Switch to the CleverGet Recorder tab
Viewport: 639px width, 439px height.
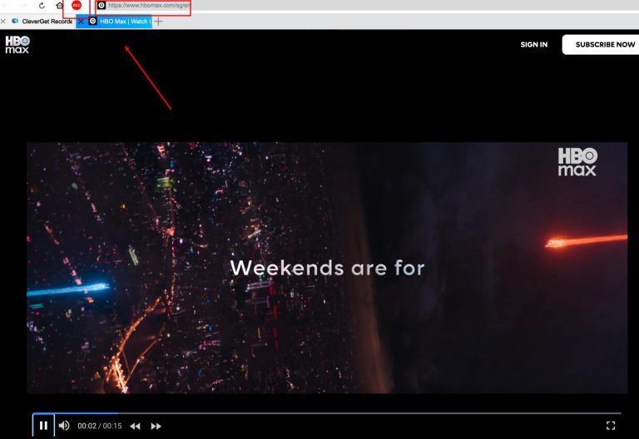(42, 21)
